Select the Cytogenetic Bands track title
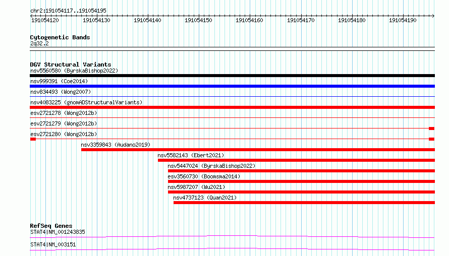The image size is (449, 256). coord(60,37)
